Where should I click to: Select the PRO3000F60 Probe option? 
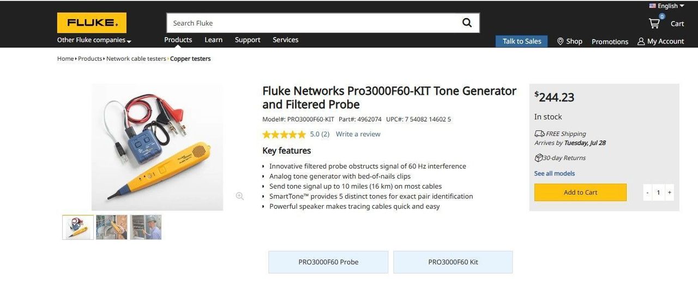(328, 262)
